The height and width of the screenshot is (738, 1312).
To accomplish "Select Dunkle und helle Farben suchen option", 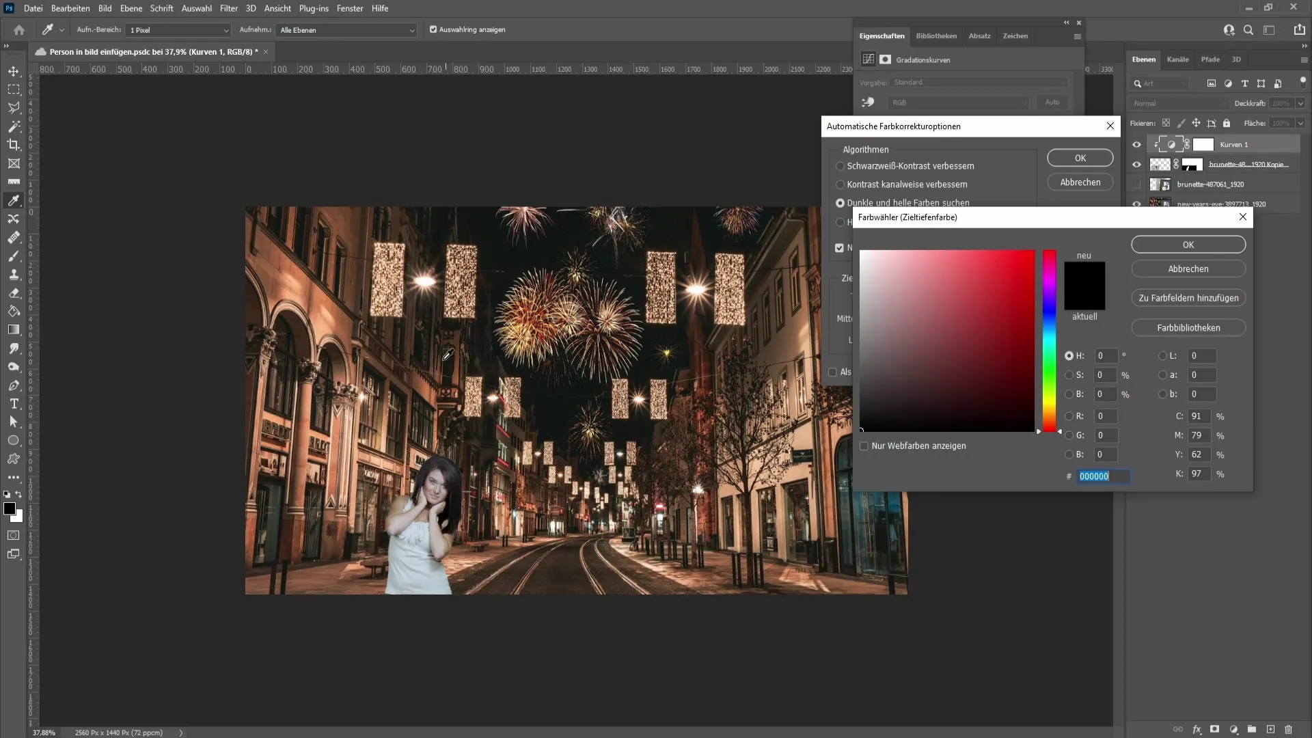I will 840,203.
